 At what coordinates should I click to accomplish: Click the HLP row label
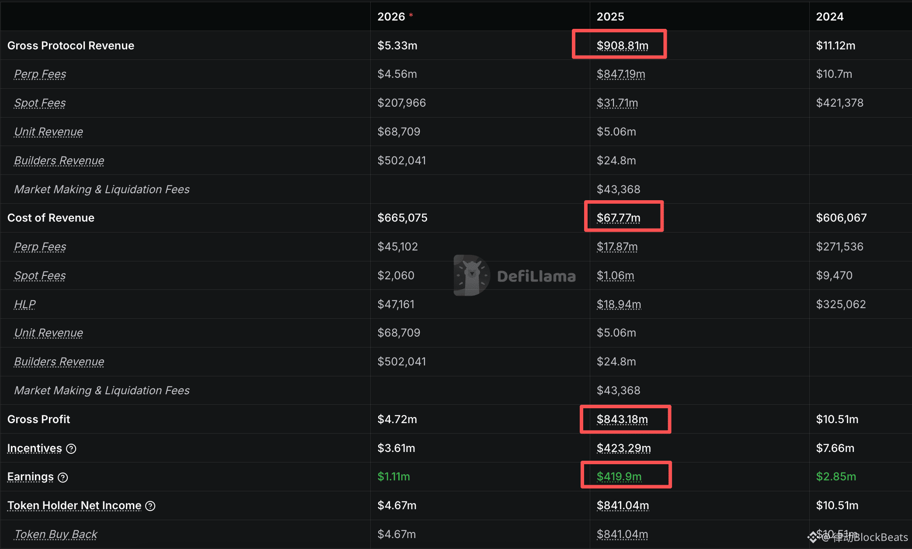[x=25, y=304]
